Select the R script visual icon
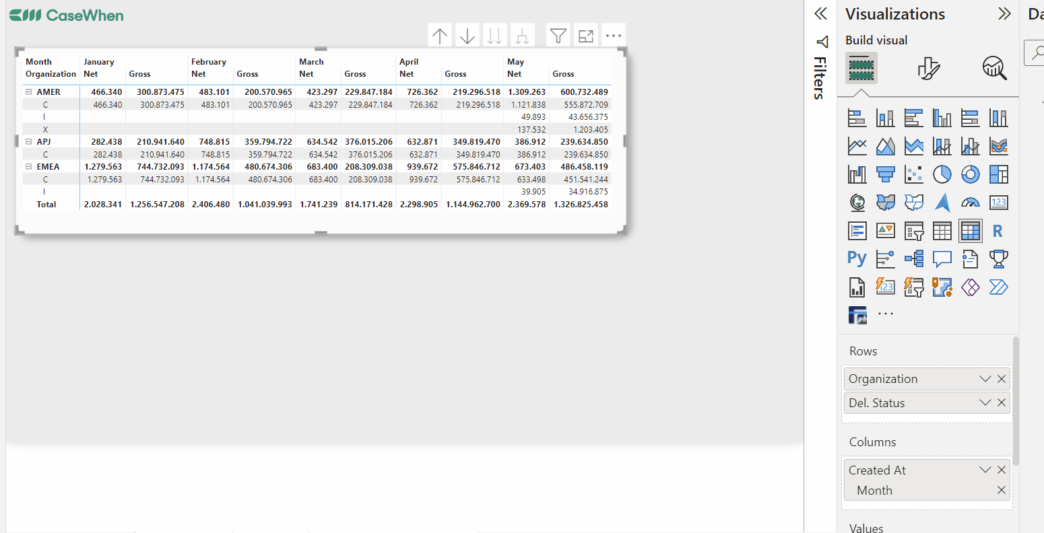This screenshot has width=1044, height=533. point(998,230)
